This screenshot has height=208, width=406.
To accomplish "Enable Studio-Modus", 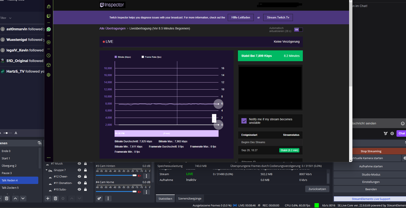I will pyautogui.click(x=371, y=175).
